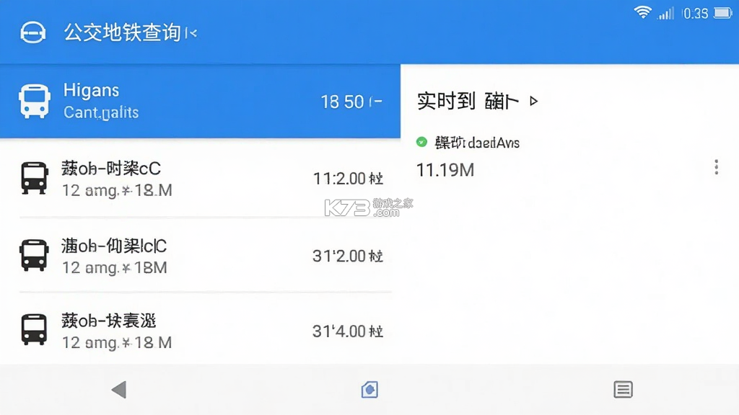Click the green status dot indicator

pyautogui.click(x=421, y=142)
